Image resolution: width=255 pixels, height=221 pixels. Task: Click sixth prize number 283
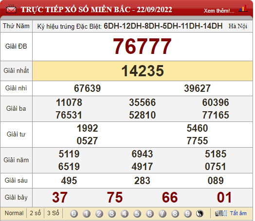click(142, 181)
